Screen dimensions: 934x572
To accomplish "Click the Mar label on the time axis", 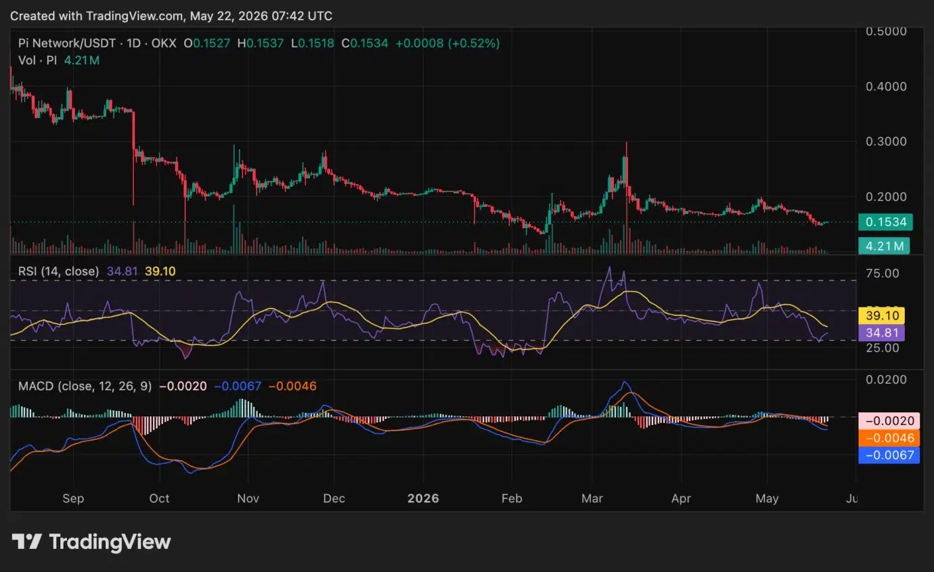I will coord(592,498).
